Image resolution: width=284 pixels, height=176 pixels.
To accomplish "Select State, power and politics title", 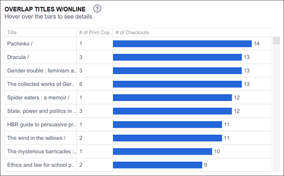I will [42, 111].
